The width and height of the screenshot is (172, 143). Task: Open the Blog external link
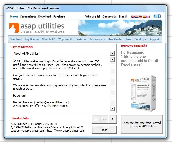(123, 17)
